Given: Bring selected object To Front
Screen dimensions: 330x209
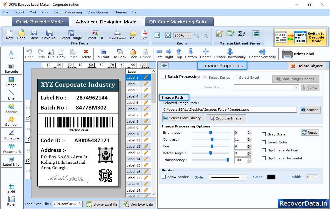Looking at the screenshot, I should point(103,54).
